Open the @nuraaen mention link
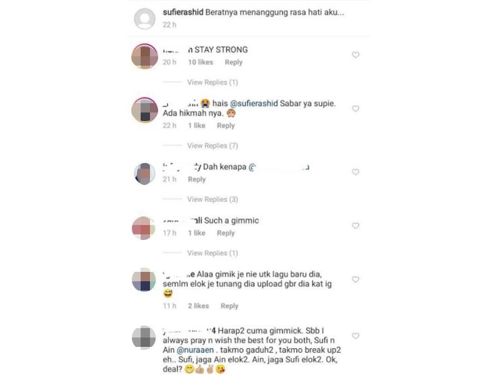Image resolution: width=500 pixels, height=375 pixels. click(195, 350)
